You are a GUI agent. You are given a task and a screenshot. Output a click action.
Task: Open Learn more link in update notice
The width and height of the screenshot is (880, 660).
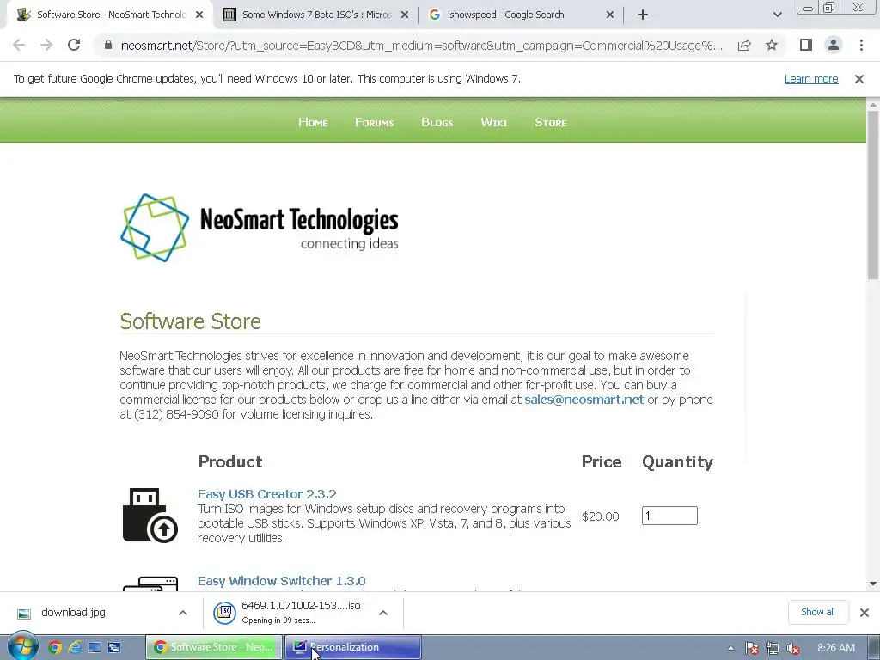[x=811, y=78]
